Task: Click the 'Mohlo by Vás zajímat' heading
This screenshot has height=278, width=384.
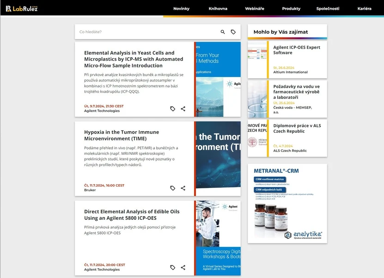Action: pos(280,32)
